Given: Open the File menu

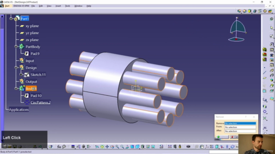Looking at the screenshot, I should pos(33,6).
